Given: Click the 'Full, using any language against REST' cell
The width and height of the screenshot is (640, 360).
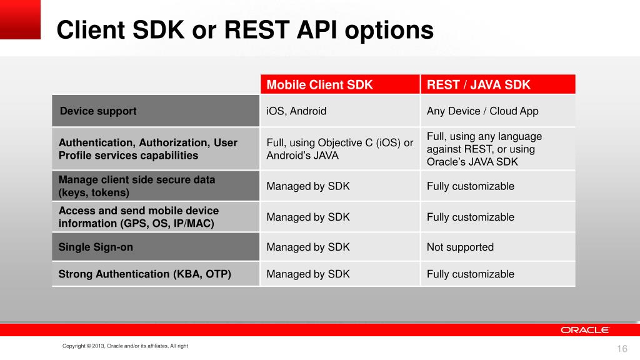Looking at the screenshot, I should coord(498,149).
